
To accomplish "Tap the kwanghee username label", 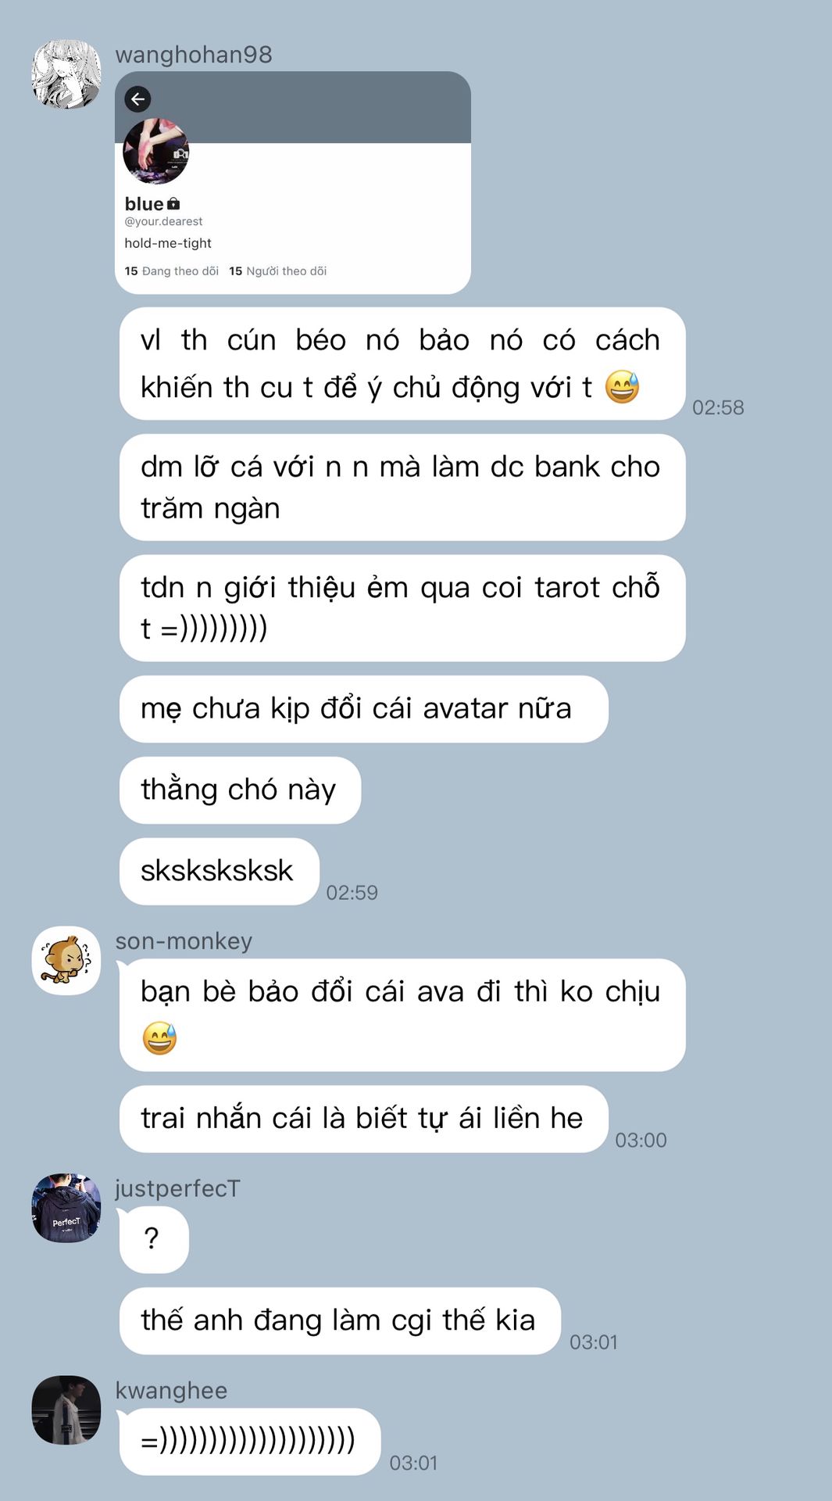I will click(x=171, y=1391).
